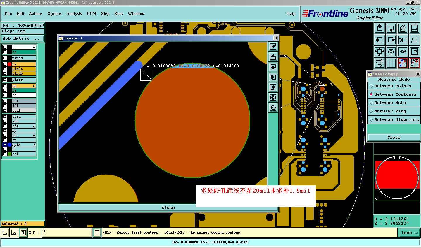Viewport: 421px width, 248px height.
Task: Open the Help menu
Action: point(291,14)
